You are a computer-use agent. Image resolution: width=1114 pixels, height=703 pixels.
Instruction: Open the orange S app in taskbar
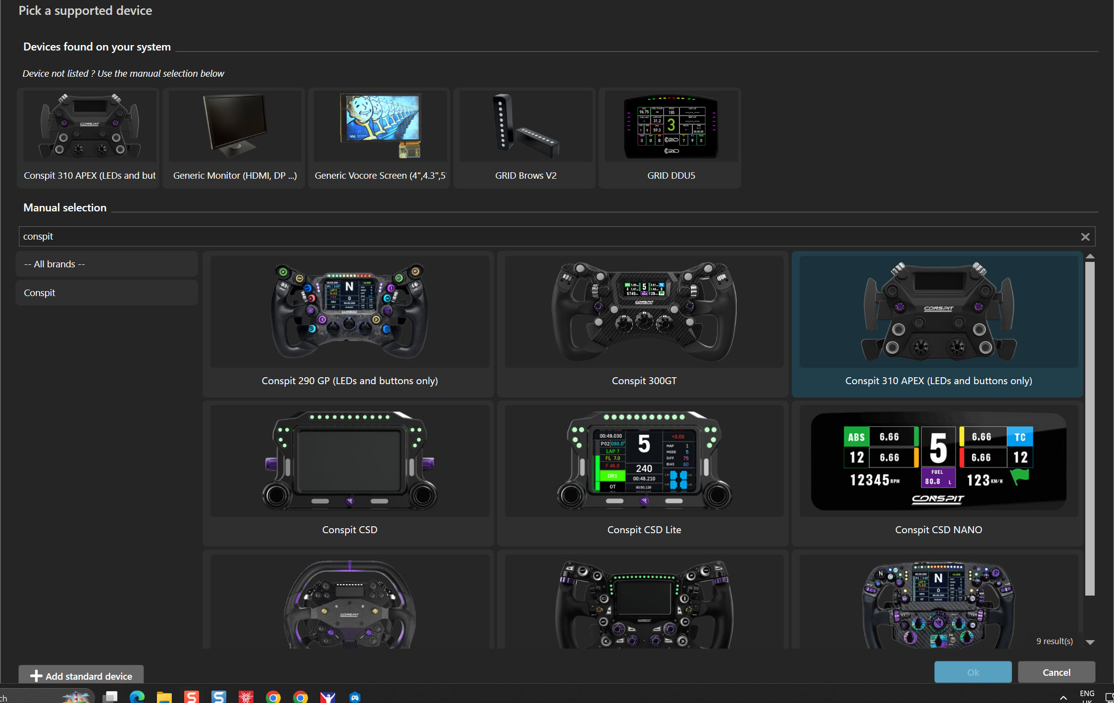(x=192, y=697)
